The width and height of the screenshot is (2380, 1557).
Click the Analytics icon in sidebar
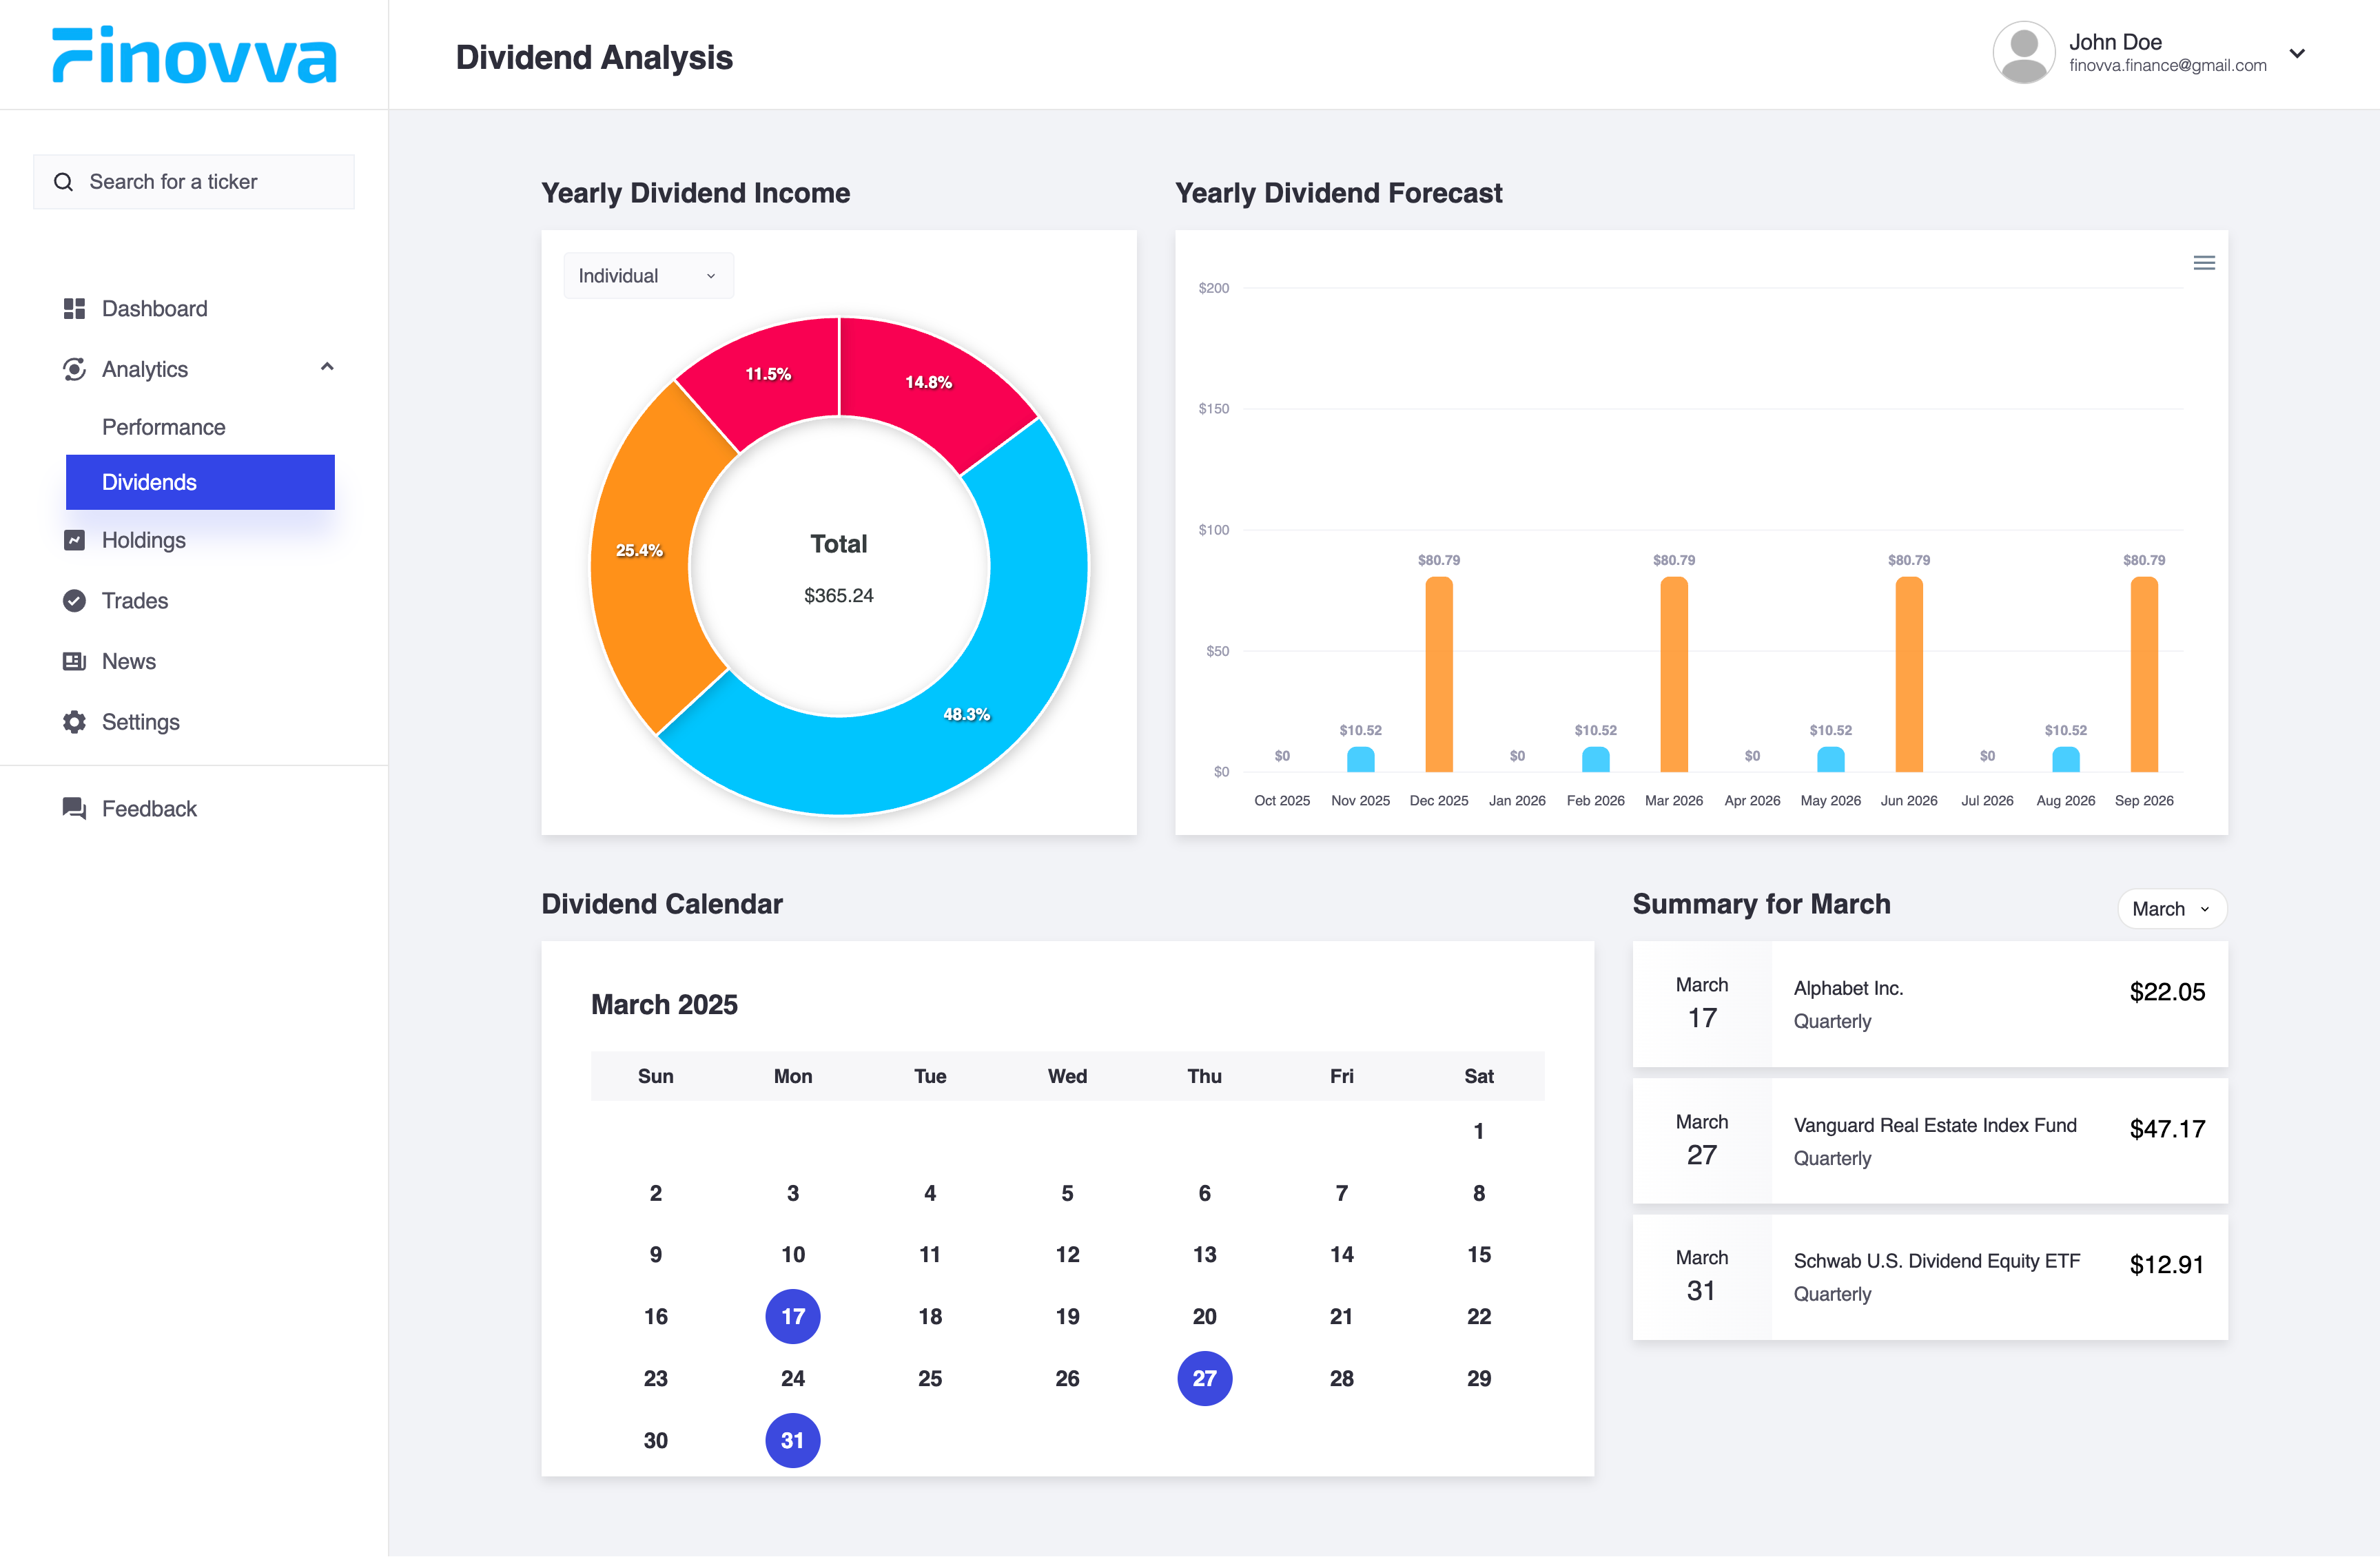(74, 369)
